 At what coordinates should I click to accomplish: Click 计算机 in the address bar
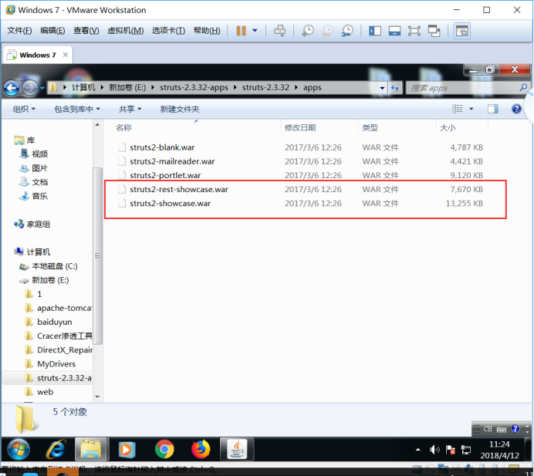[x=83, y=87]
